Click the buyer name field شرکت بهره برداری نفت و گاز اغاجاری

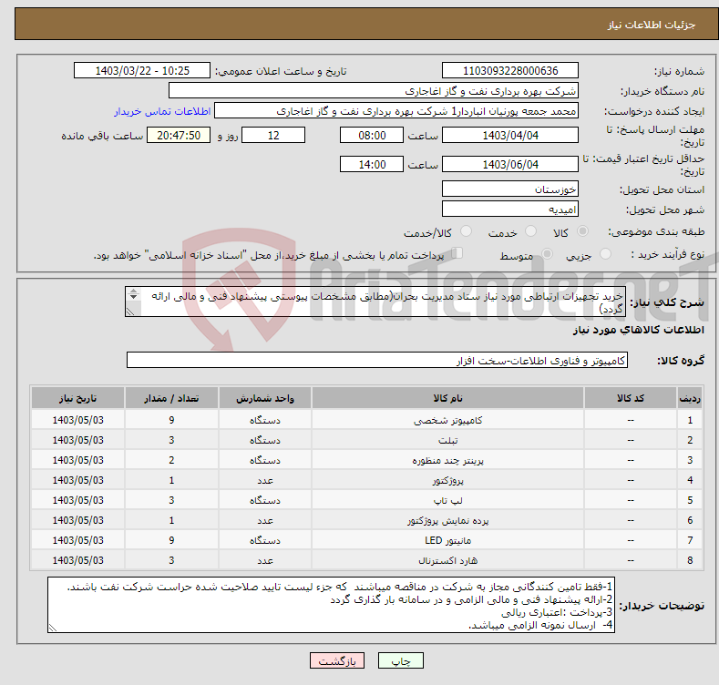coord(374,91)
